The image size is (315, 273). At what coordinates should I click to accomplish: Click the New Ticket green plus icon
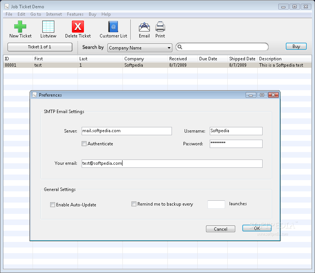click(20, 27)
